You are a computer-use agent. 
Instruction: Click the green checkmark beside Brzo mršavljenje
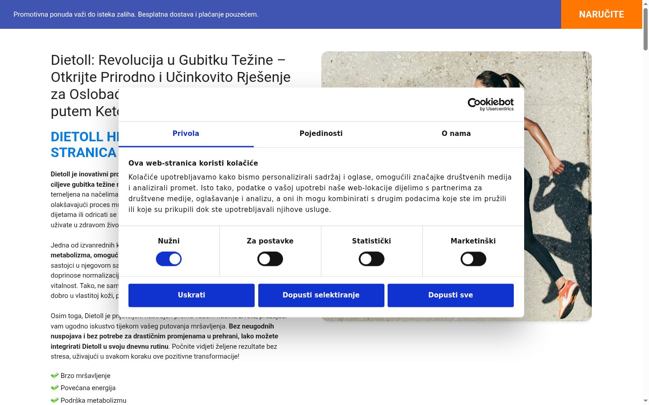(55, 375)
